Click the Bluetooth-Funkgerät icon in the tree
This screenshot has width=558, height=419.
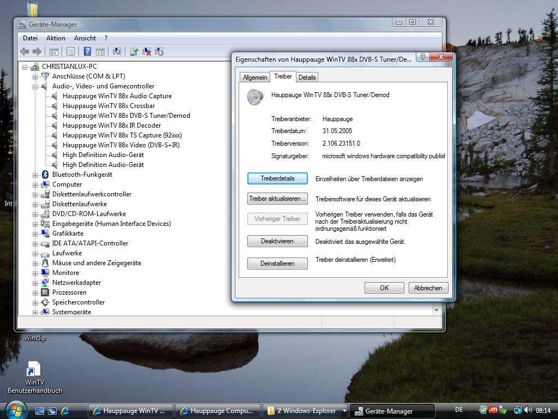tap(45, 174)
